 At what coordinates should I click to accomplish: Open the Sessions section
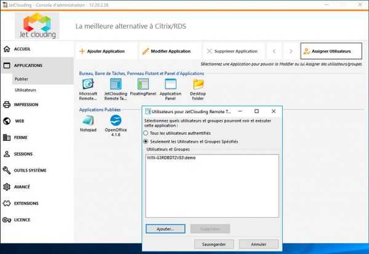[x=23, y=154]
